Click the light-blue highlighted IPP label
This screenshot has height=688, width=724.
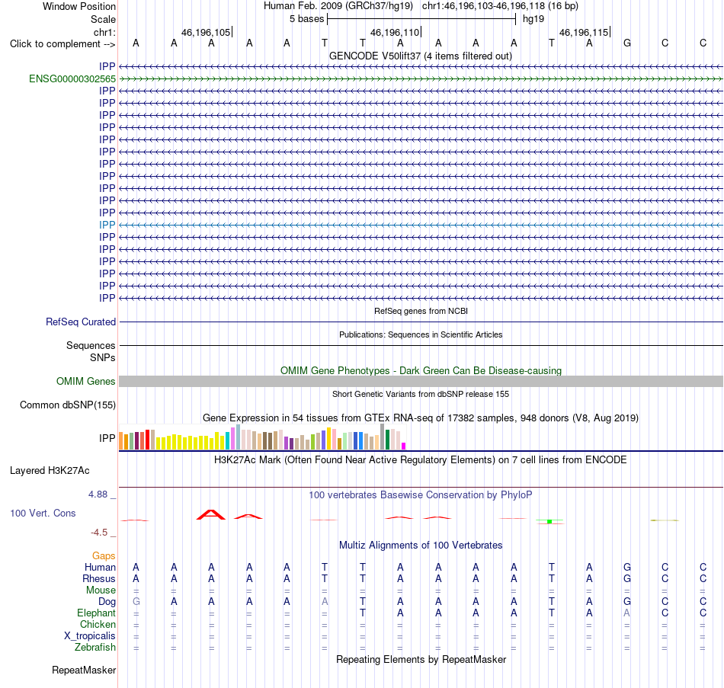click(x=107, y=225)
